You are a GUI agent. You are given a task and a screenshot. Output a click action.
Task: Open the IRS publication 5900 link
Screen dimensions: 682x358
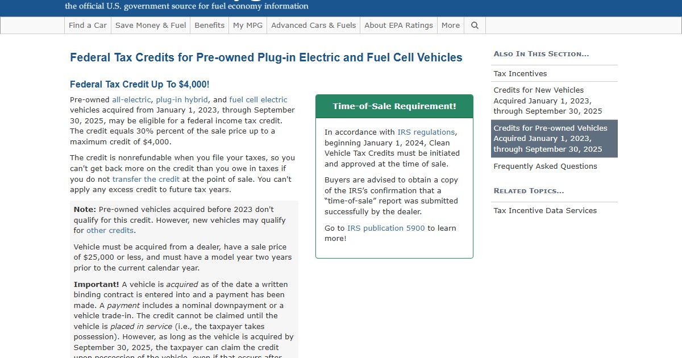tap(386, 228)
